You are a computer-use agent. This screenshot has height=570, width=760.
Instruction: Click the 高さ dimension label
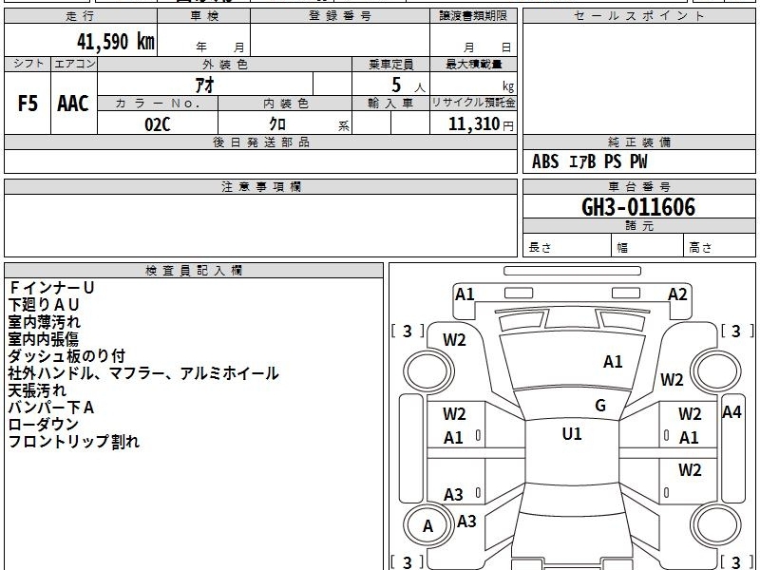700,248
